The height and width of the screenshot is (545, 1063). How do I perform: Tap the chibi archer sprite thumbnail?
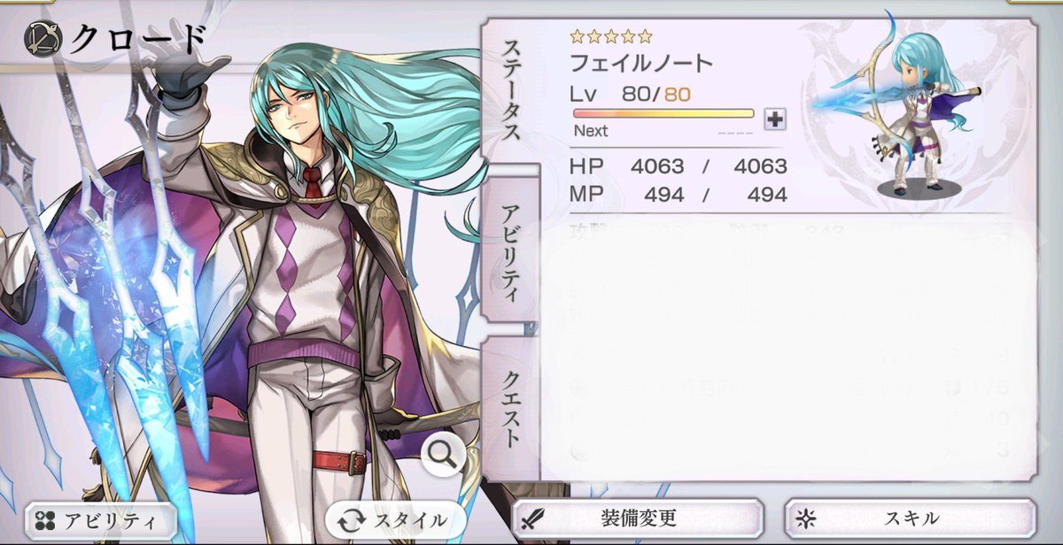click(904, 111)
